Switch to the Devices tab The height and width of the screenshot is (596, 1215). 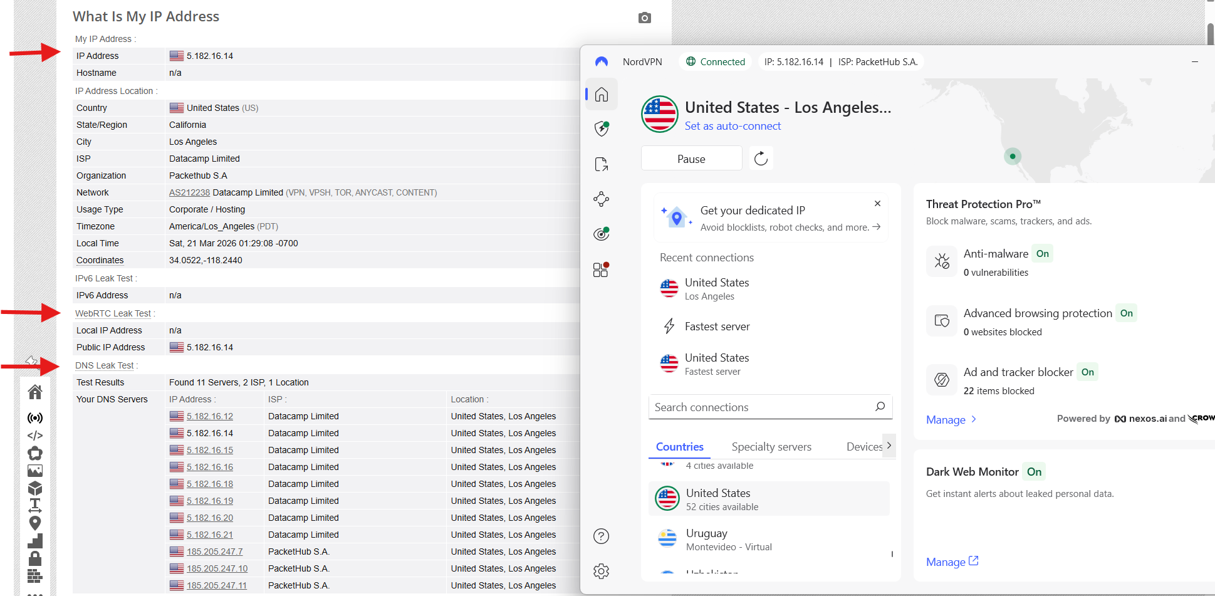[864, 447]
